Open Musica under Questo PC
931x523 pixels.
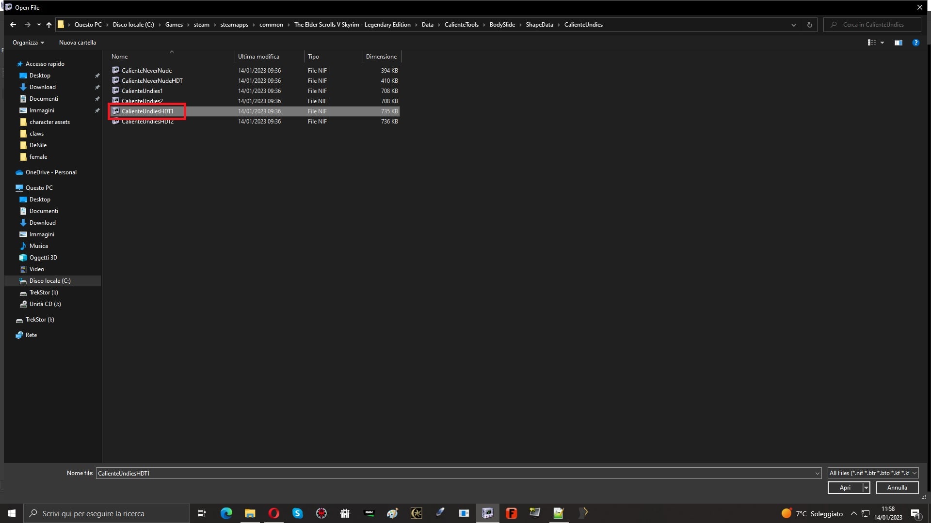pos(38,246)
